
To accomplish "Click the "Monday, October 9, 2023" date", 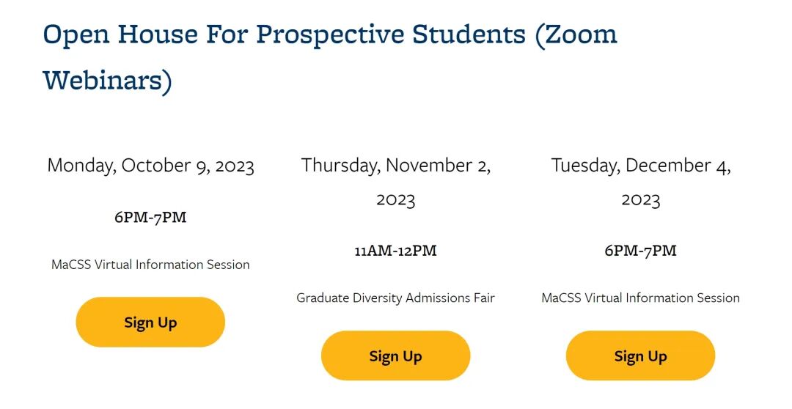I will 150,166.
